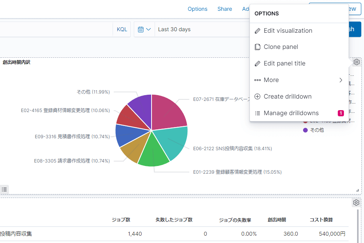The width and height of the screenshot is (364, 243).
Task: Click Create drilldown option
Action: (299, 96)
